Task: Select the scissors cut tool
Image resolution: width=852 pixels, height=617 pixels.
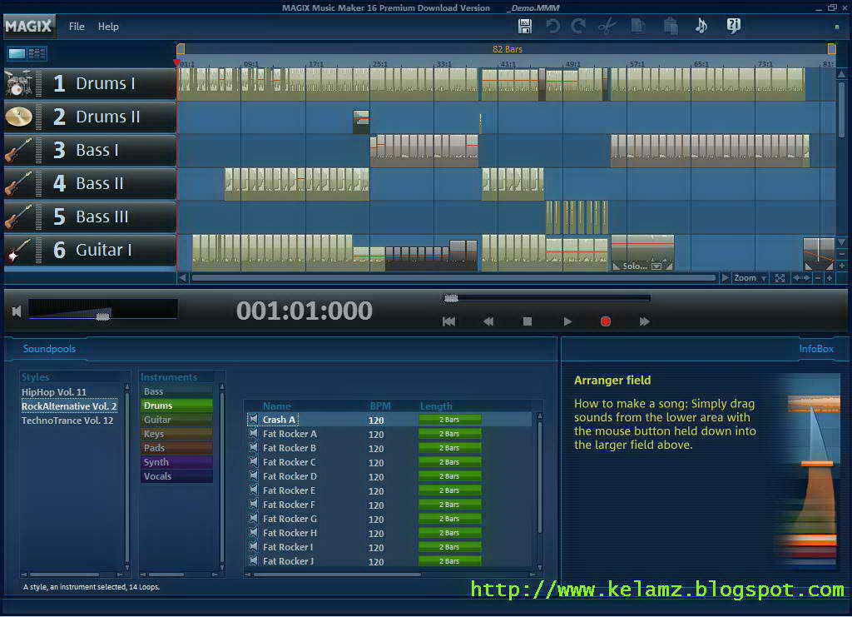Action: (607, 26)
